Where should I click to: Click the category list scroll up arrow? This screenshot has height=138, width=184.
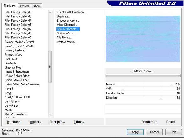coord(50,12)
